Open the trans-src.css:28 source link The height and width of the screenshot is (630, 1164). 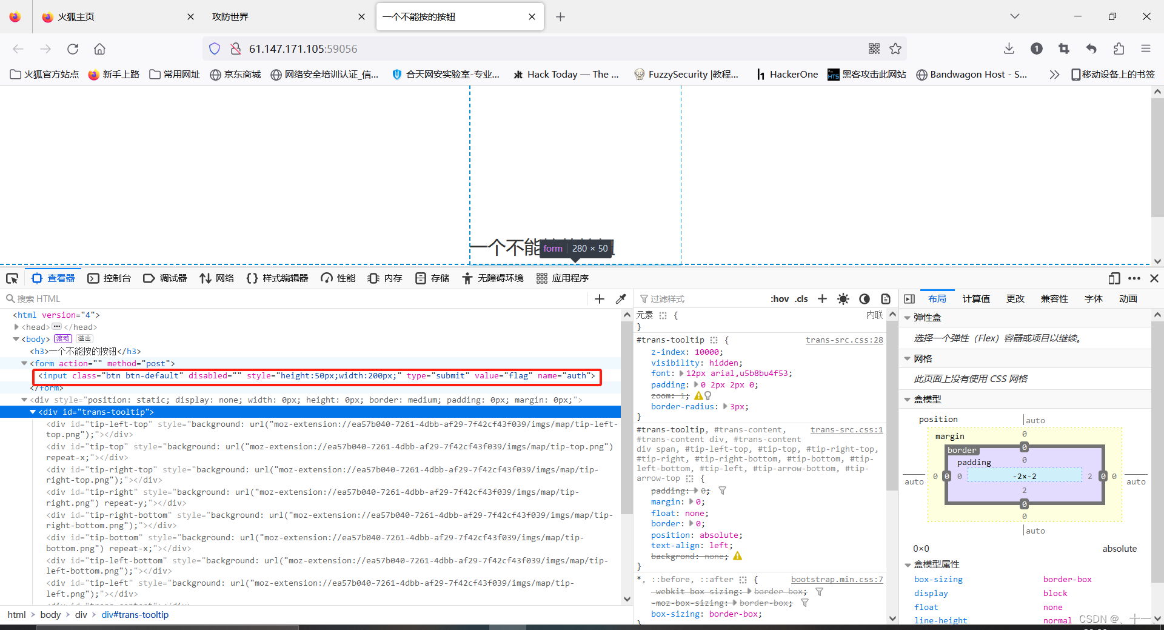(x=844, y=340)
